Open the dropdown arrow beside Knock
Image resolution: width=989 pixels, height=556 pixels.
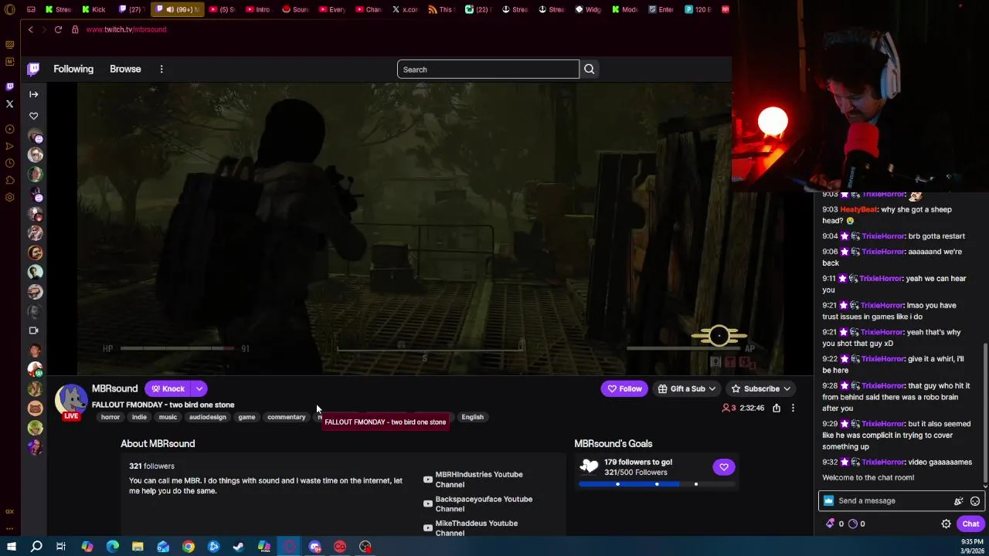click(199, 388)
